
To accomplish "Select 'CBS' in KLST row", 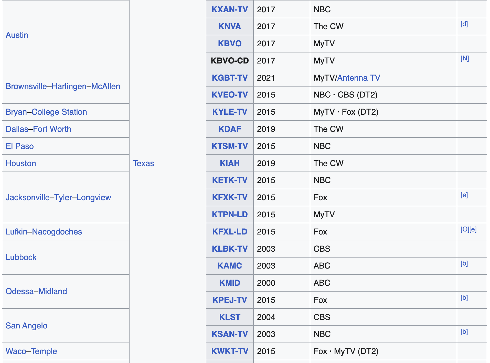I will coord(322,317).
